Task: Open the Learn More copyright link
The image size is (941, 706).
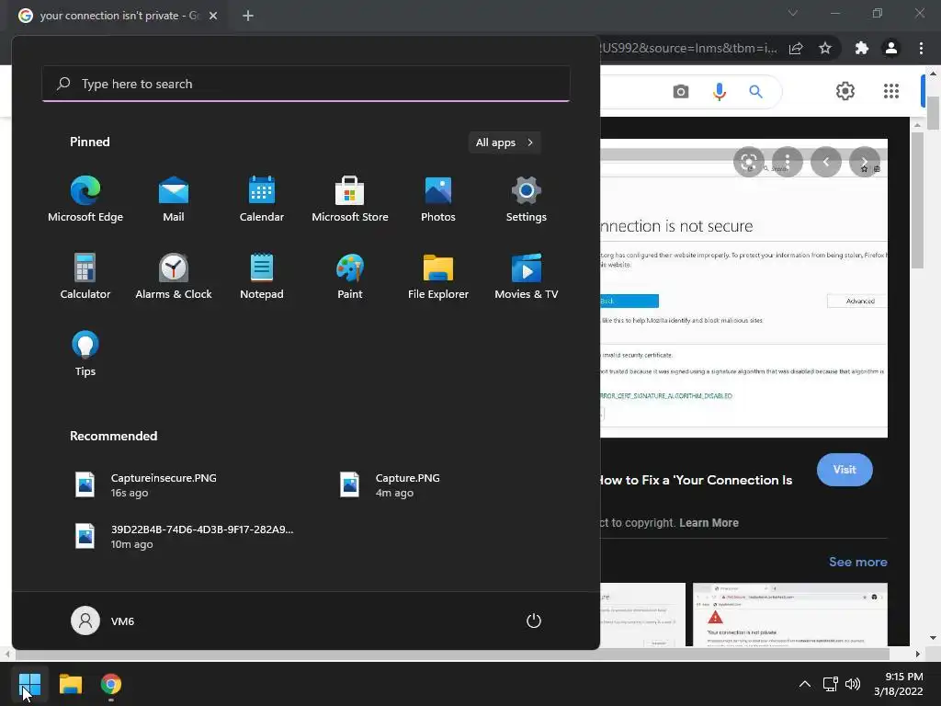Action: pos(709,523)
